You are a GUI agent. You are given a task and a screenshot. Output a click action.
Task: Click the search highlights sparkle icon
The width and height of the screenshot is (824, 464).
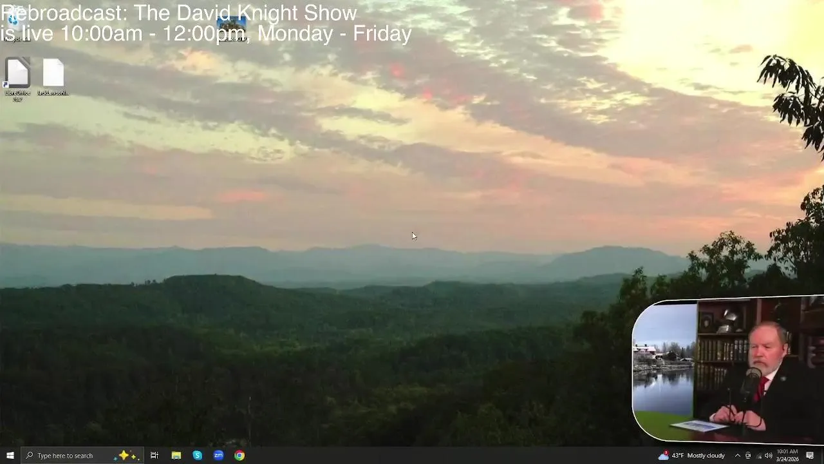coord(126,456)
